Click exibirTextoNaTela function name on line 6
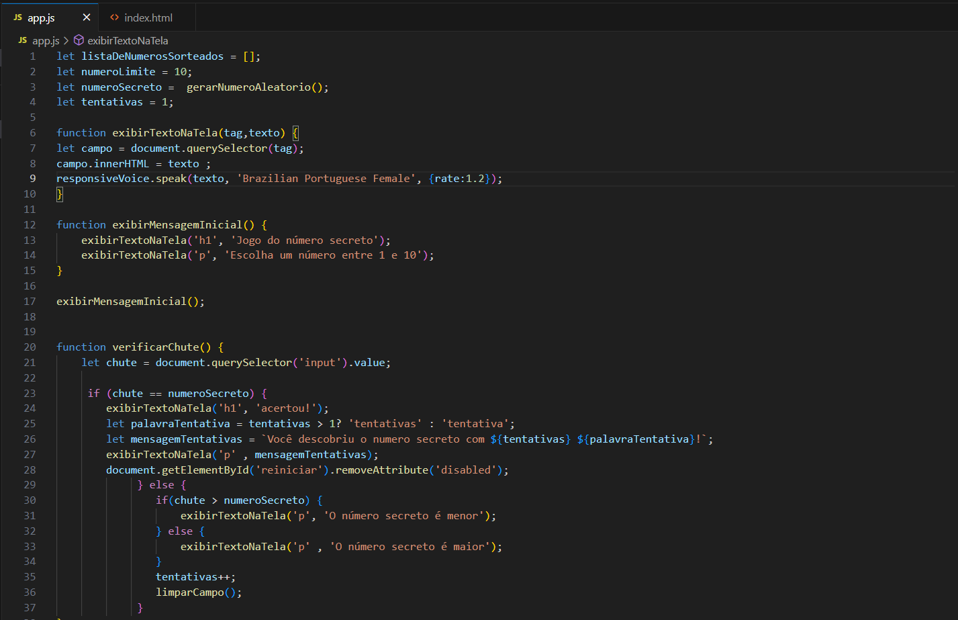The width and height of the screenshot is (958, 620). [164, 133]
